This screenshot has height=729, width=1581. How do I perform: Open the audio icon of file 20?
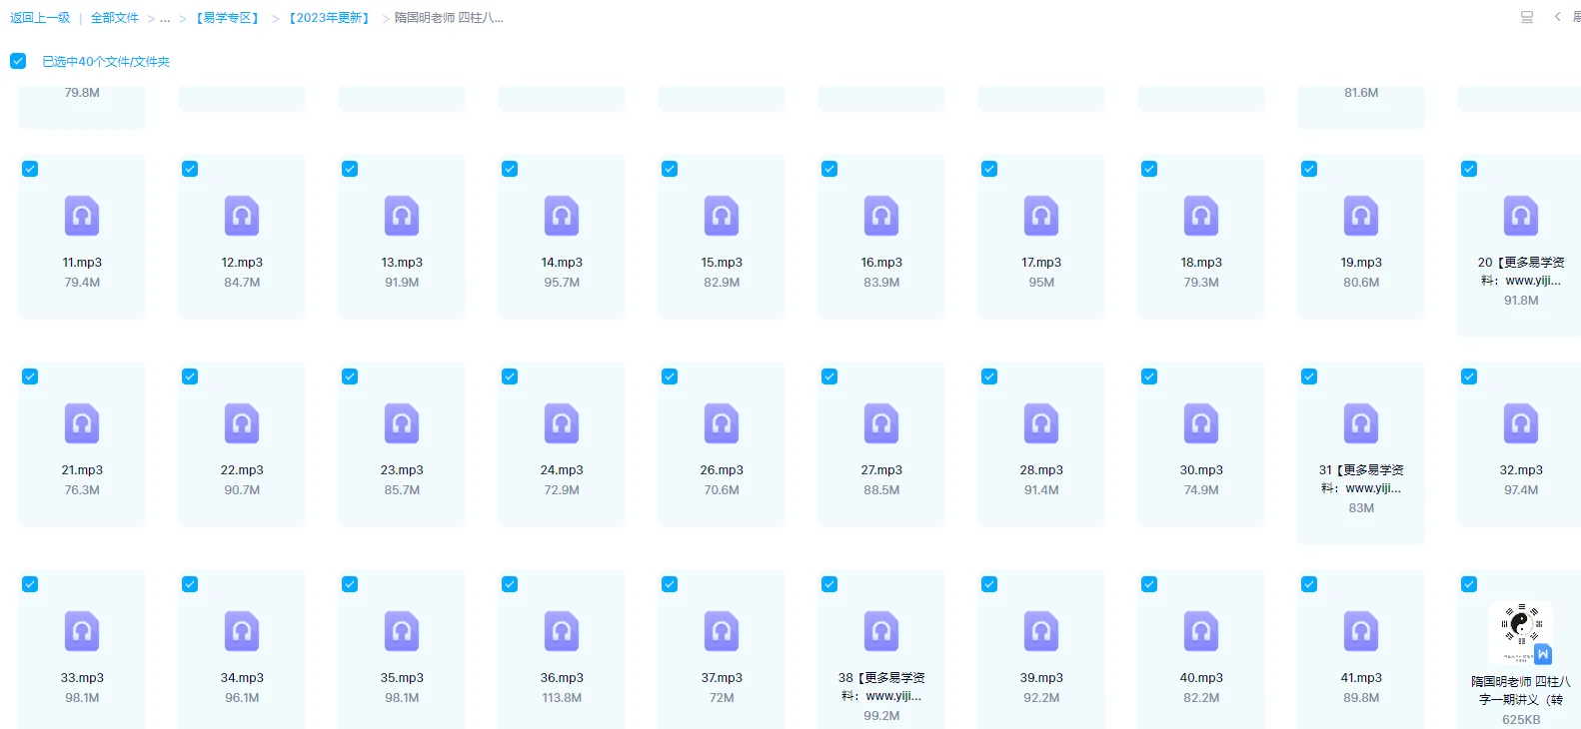(1521, 216)
